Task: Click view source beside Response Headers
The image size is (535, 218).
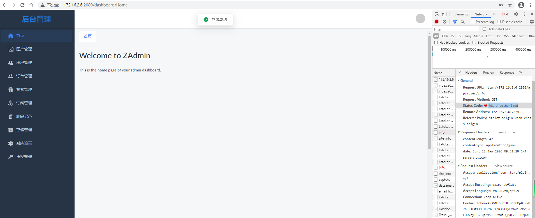Action: click(x=506, y=132)
